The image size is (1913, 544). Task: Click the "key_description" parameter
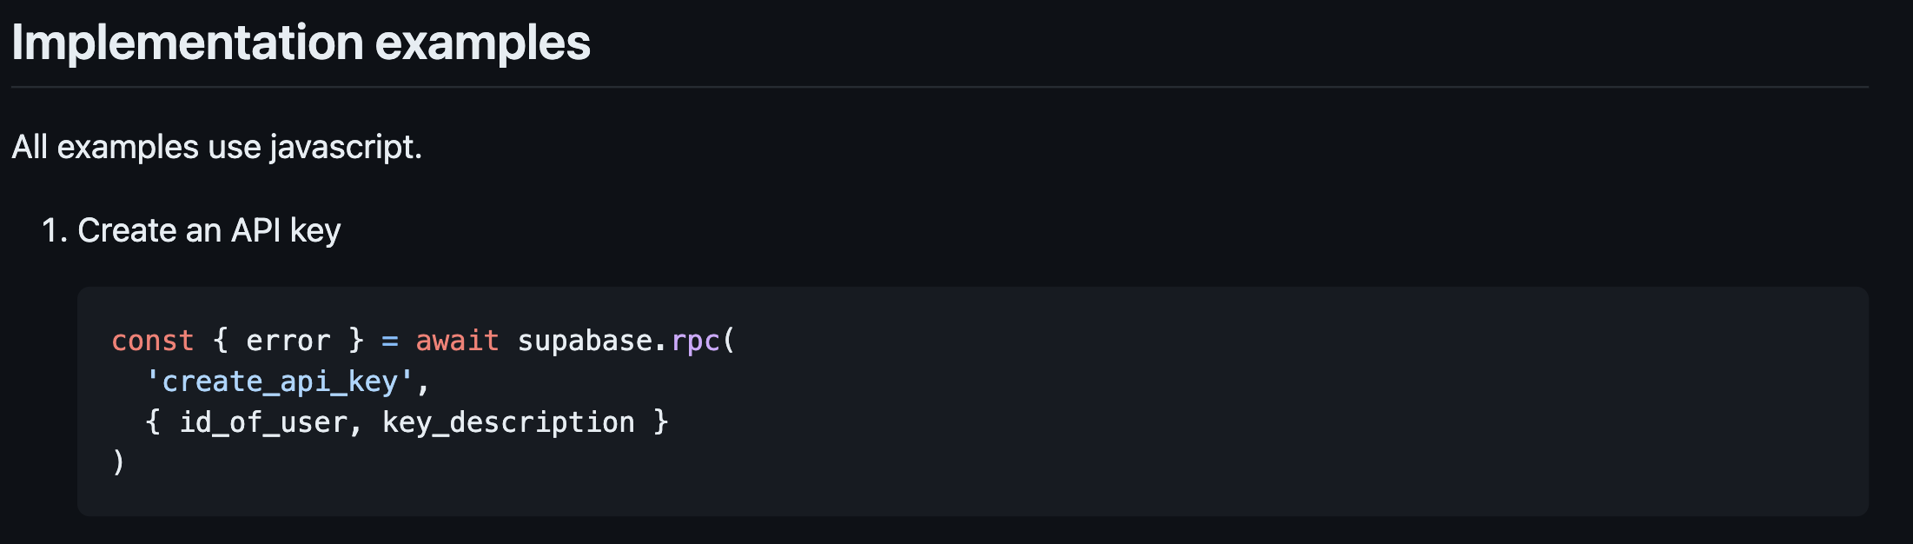point(508,422)
